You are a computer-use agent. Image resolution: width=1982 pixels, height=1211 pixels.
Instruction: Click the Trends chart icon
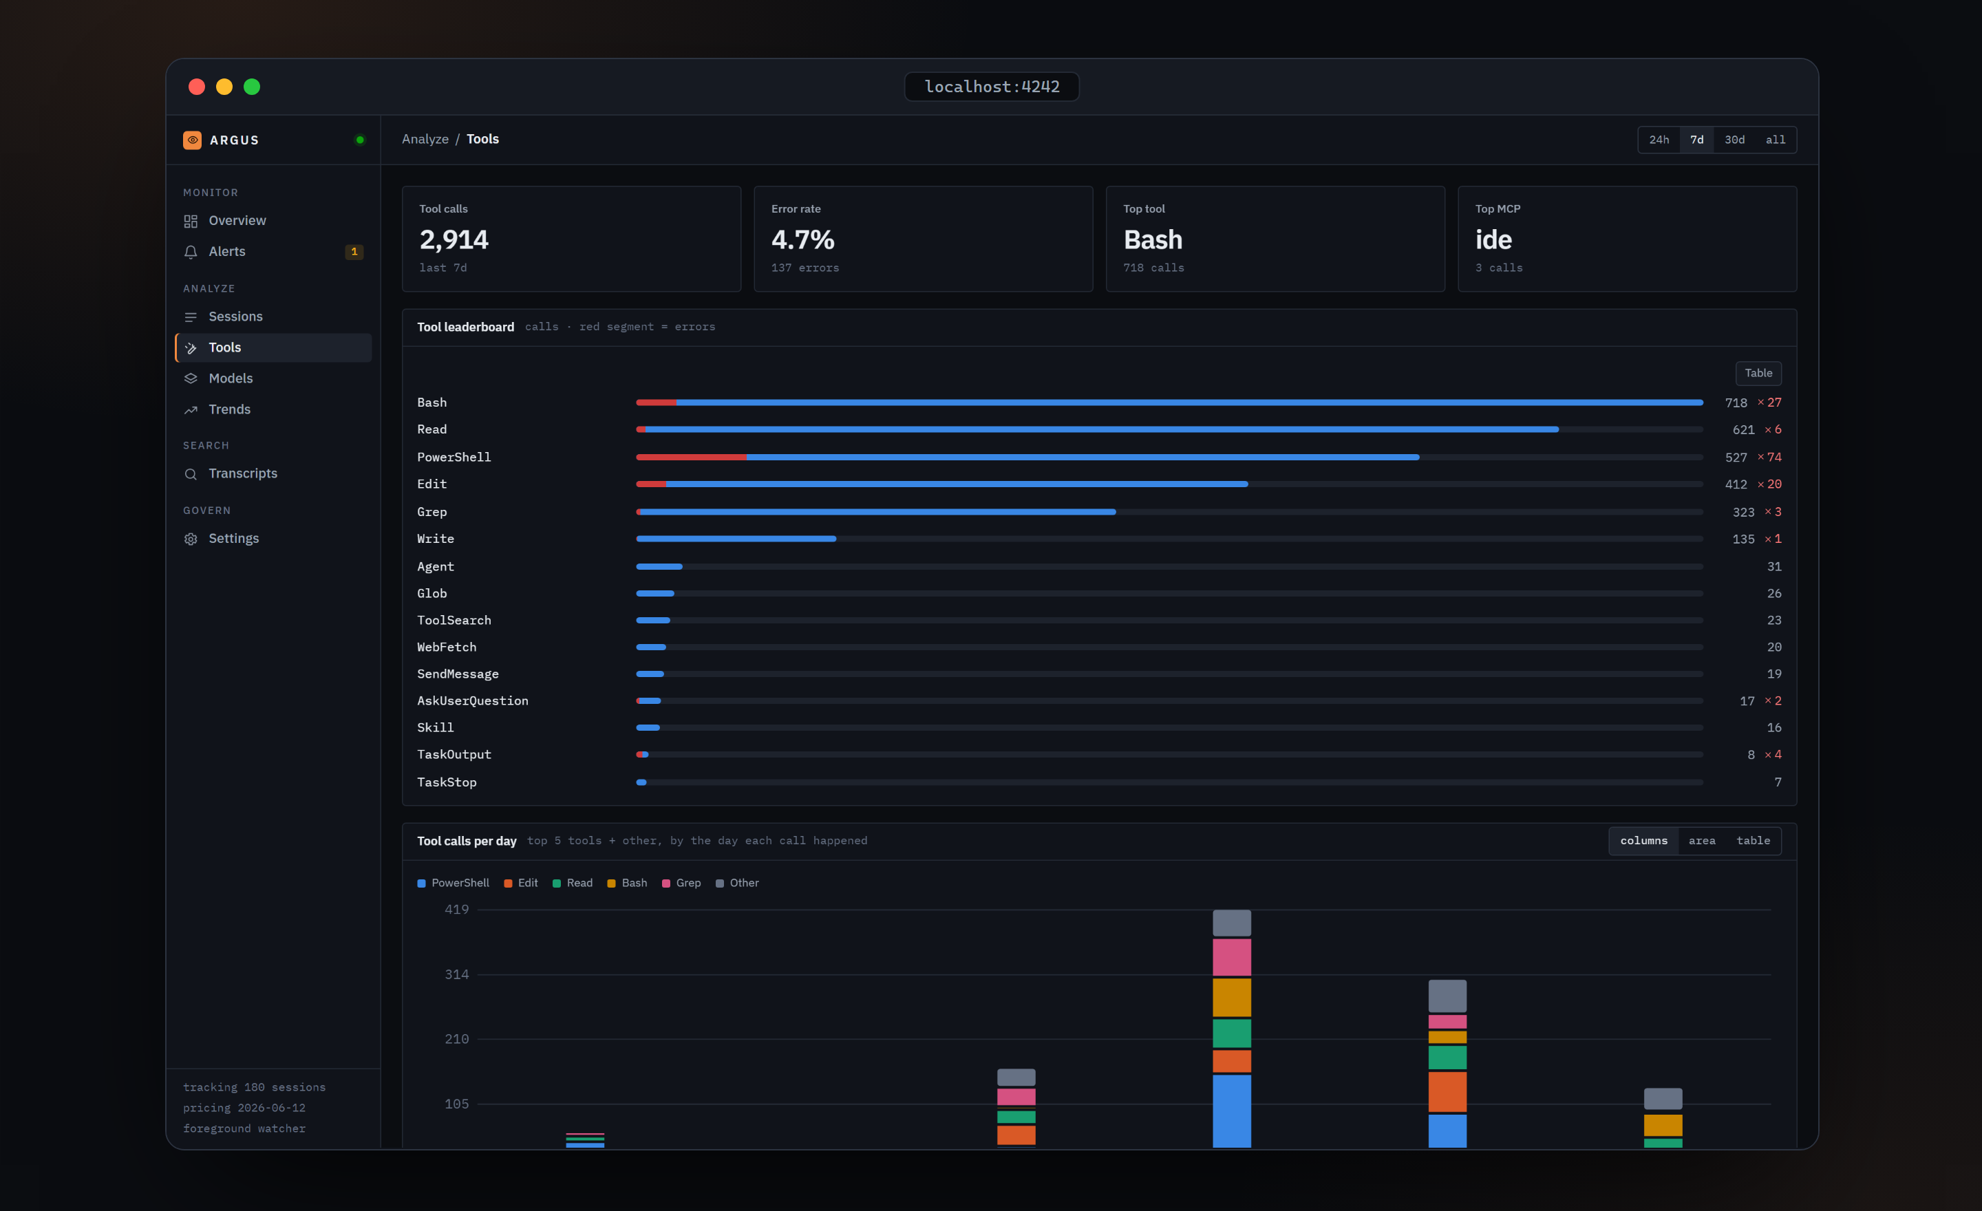coord(191,410)
